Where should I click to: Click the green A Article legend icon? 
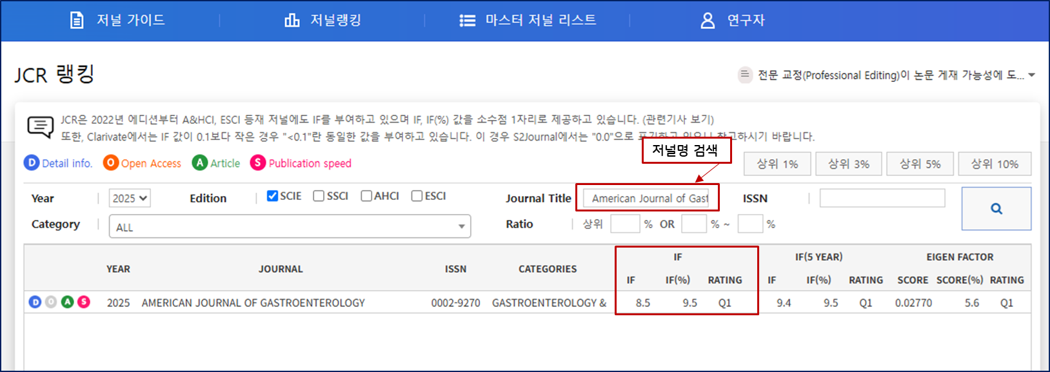200,162
